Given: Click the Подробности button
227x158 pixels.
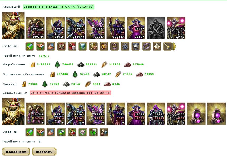Looking at the screenshot, I should tap(16, 152).
